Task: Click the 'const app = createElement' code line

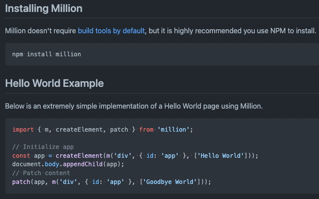Action: [x=135, y=156]
